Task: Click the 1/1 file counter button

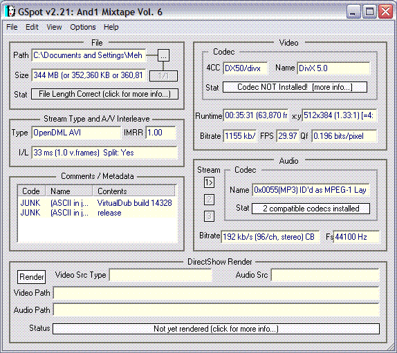Action: click(163, 76)
